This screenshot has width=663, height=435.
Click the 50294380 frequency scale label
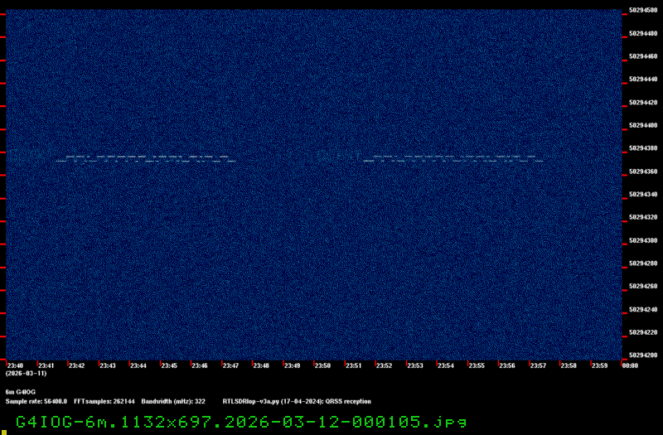[643, 148]
